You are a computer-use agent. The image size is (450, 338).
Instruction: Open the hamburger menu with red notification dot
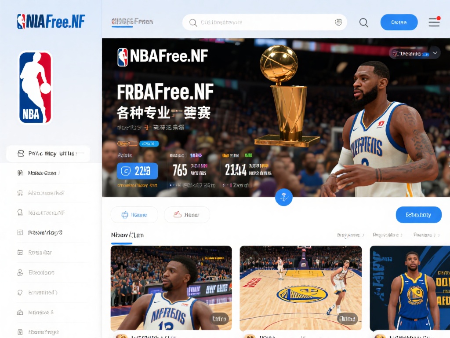coord(434,22)
